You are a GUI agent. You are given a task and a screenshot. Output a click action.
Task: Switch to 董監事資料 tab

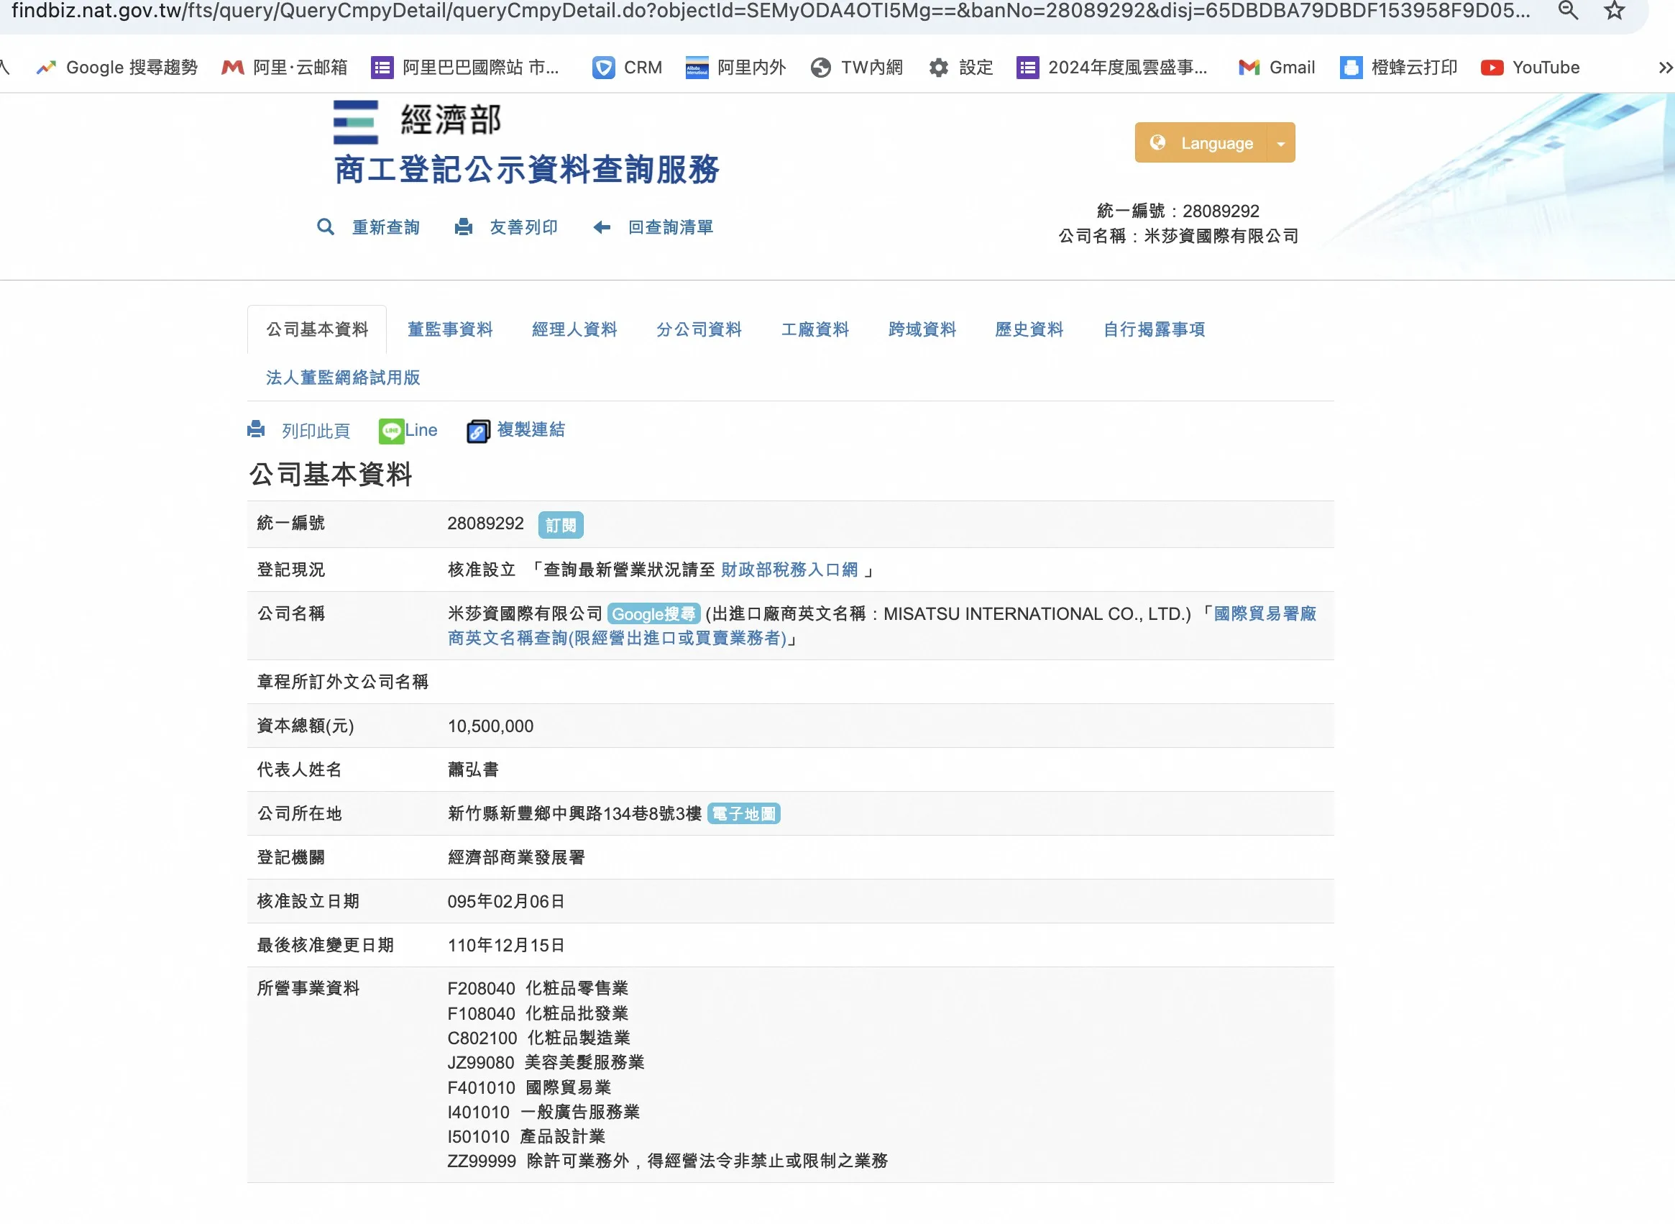click(x=449, y=329)
